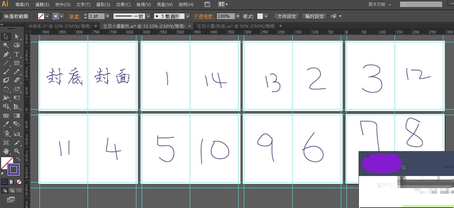Open the 物件(O) menu
The width and height of the screenshot is (454, 208).
[63, 5]
